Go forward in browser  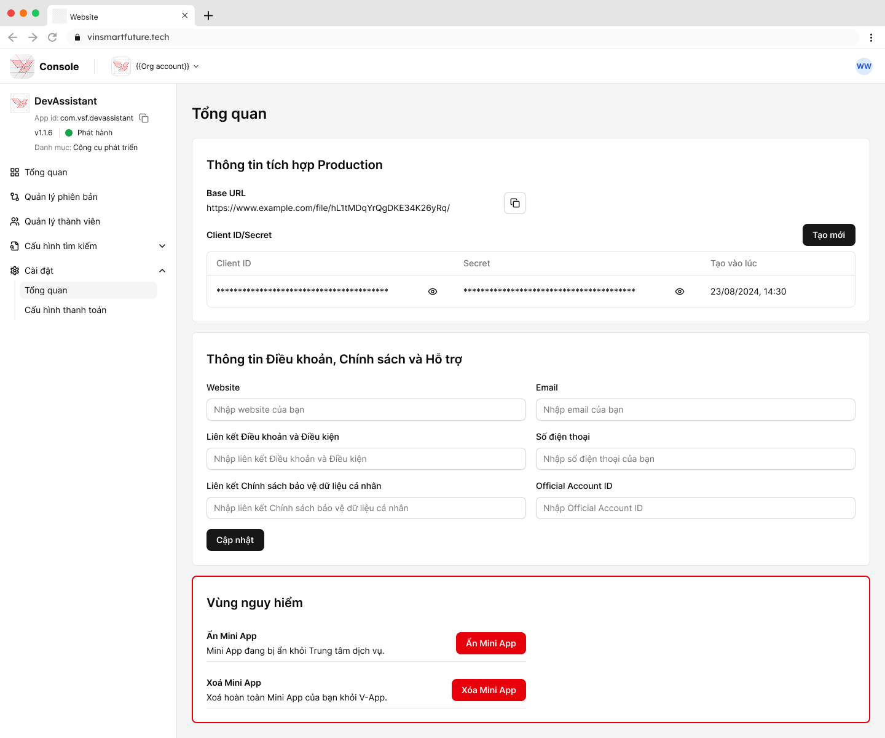pyautogui.click(x=33, y=37)
